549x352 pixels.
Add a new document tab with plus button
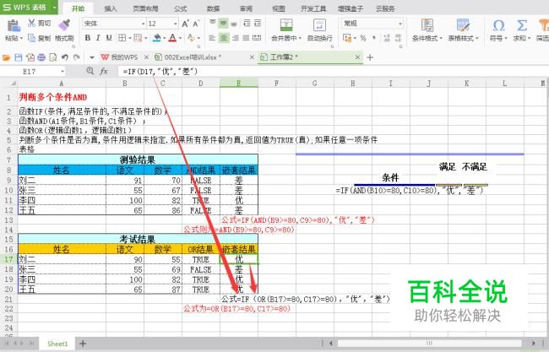point(370,57)
